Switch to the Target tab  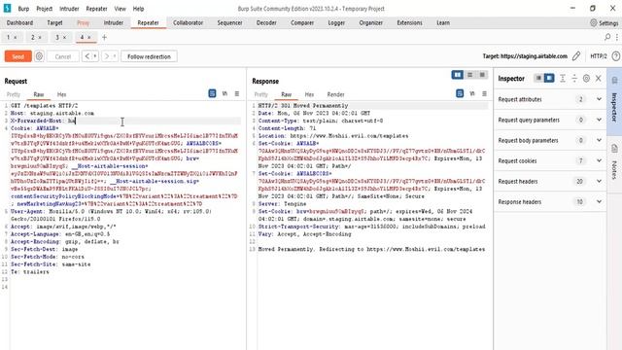point(54,22)
